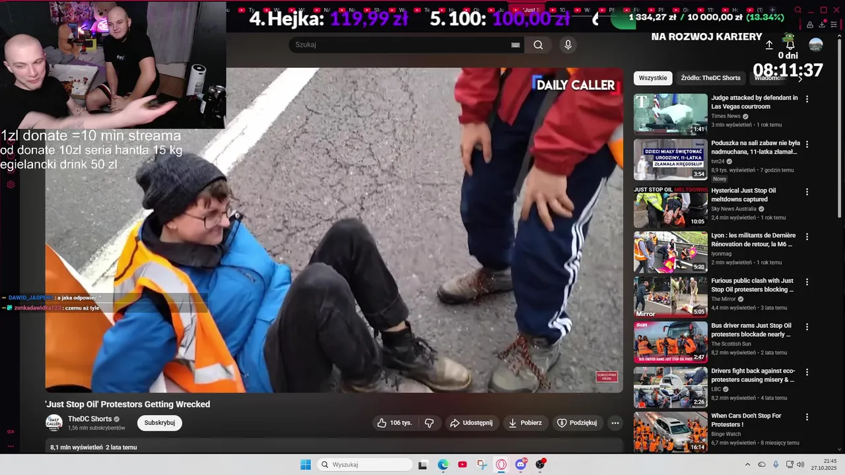Open YouTube app icon in taskbar

[462, 464]
